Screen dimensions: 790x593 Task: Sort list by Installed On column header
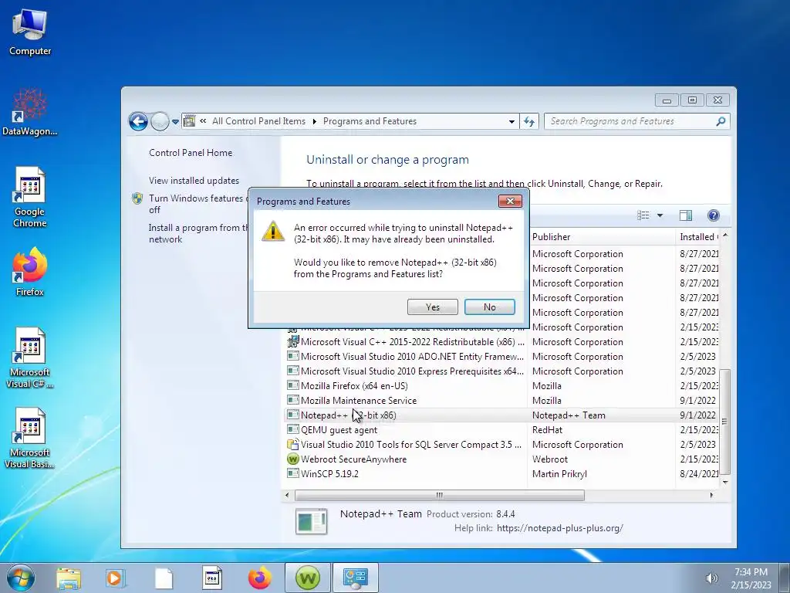[698, 236]
